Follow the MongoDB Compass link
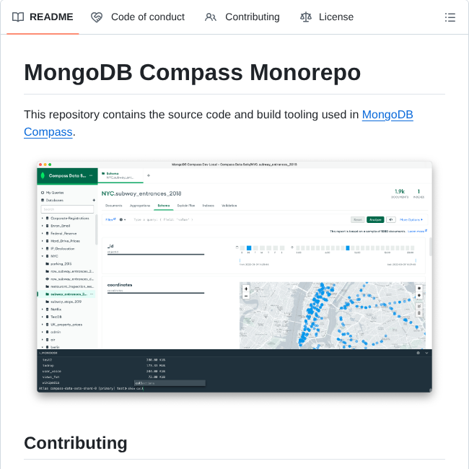The width and height of the screenshot is (469, 469). (x=387, y=115)
